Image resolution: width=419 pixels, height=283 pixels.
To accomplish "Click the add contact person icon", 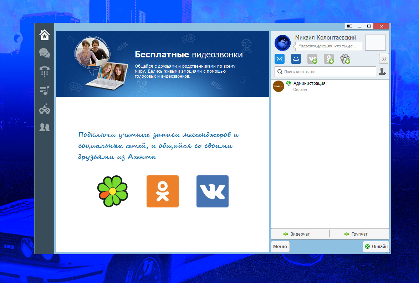I will [x=382, y=72].
